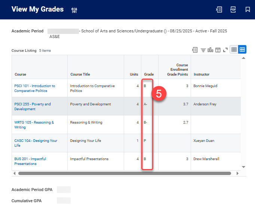Viewport: 255px width, 216px height.
Task: Switch to the compact grid view
Action: (234, 50)
